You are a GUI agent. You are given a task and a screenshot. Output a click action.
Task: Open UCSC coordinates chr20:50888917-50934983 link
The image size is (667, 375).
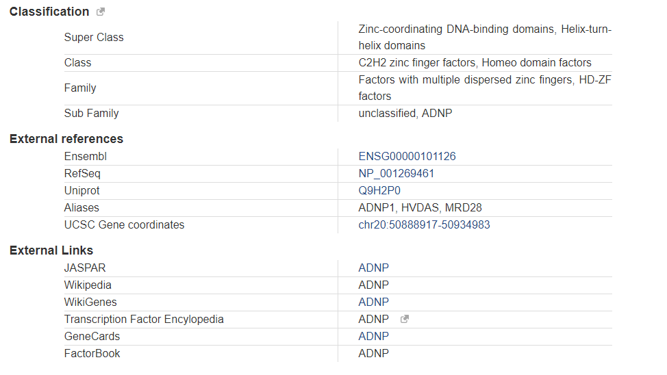pyautogui.click(x=424, y=224)
